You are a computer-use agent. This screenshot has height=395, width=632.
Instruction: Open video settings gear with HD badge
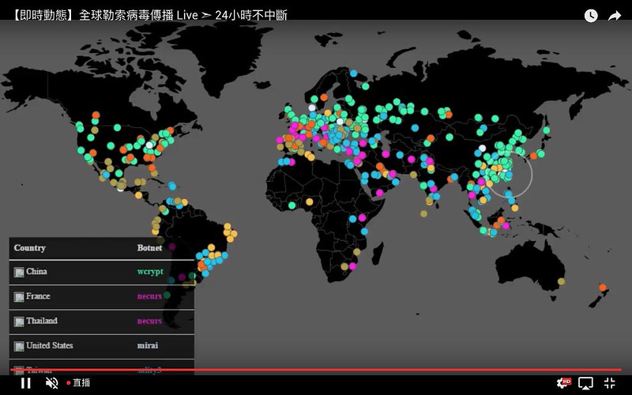(563, 382)
